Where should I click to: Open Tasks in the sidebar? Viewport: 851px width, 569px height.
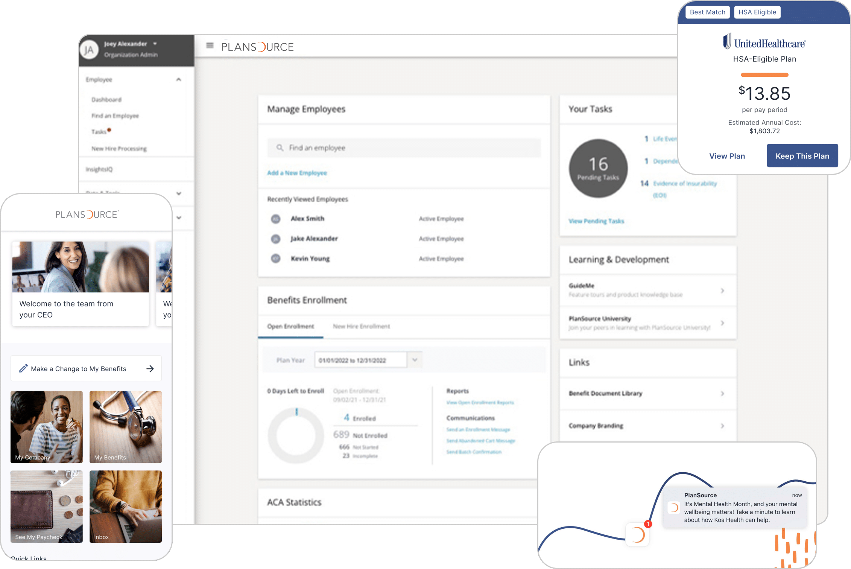(99, 132)
